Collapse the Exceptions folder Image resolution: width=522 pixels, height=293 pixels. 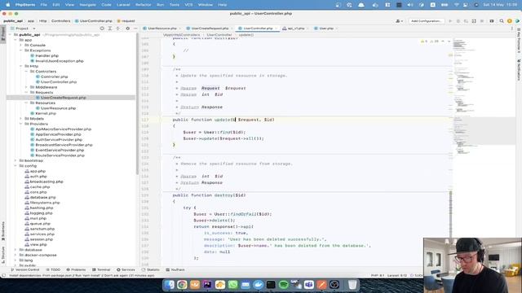pos(20,50)
